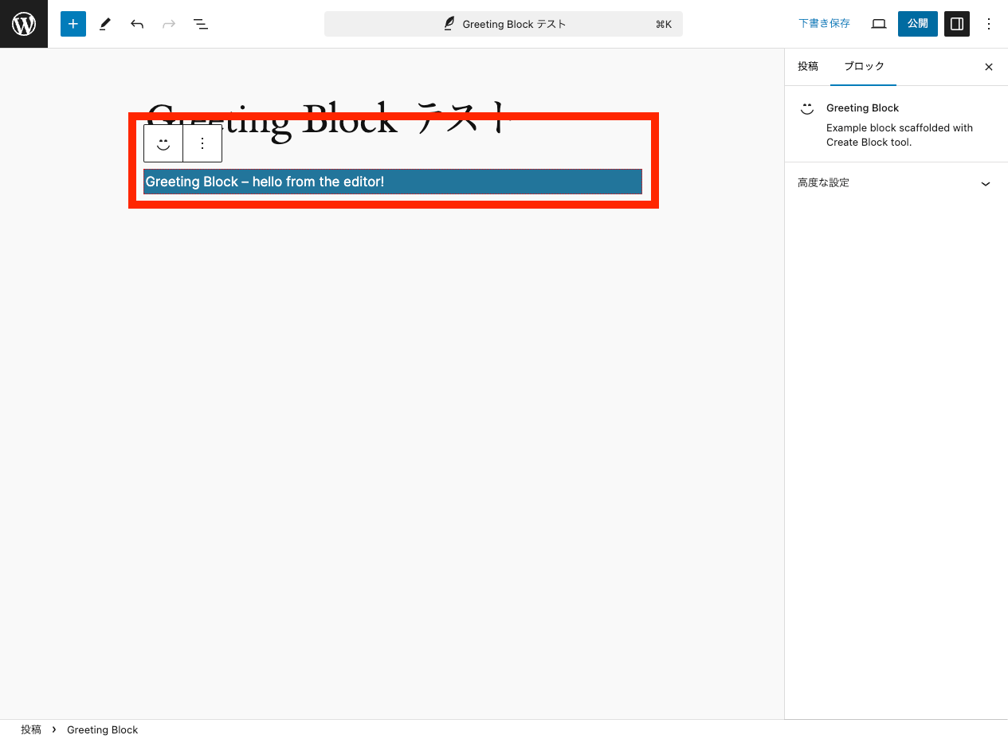Open the top bar options menu
The image size is (1008, 739).
coord(989,24)
